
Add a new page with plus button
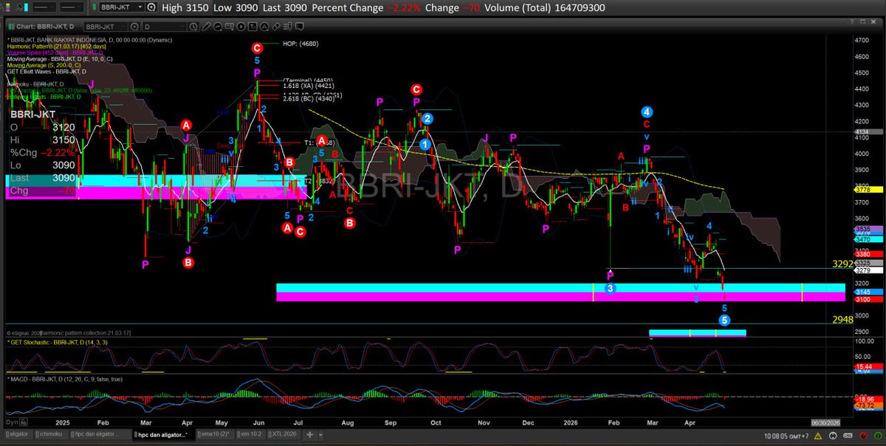(x=310, y=435)
